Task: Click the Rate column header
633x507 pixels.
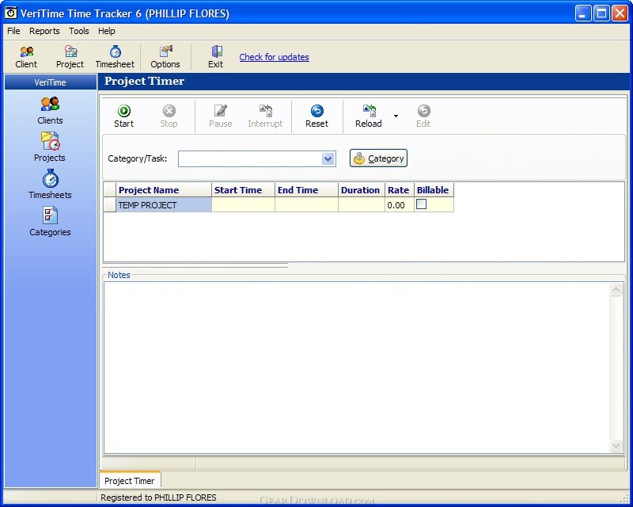Action: (x=400, y=190)
